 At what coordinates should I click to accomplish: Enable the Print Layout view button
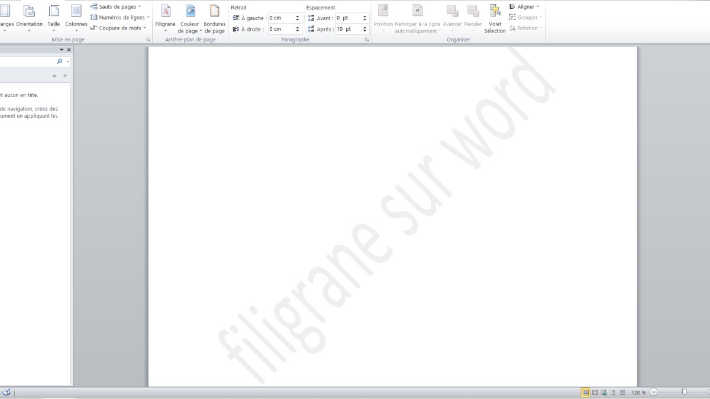(x=586, y=392)
